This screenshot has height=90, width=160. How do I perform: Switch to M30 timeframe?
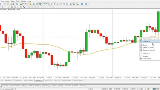38,7
